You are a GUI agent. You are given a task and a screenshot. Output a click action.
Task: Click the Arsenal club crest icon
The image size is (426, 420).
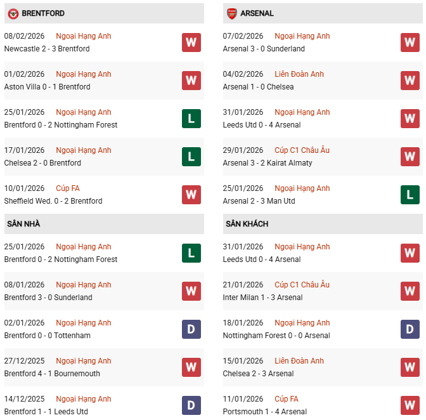(x=232, y=13)
